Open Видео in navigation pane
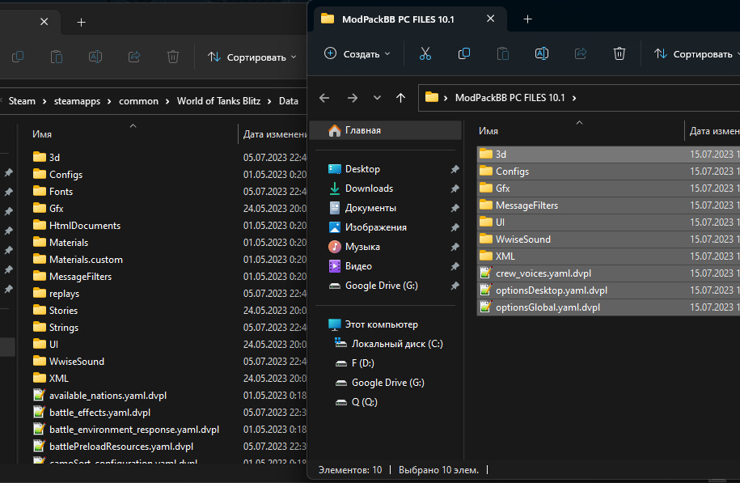 point(358,266)
